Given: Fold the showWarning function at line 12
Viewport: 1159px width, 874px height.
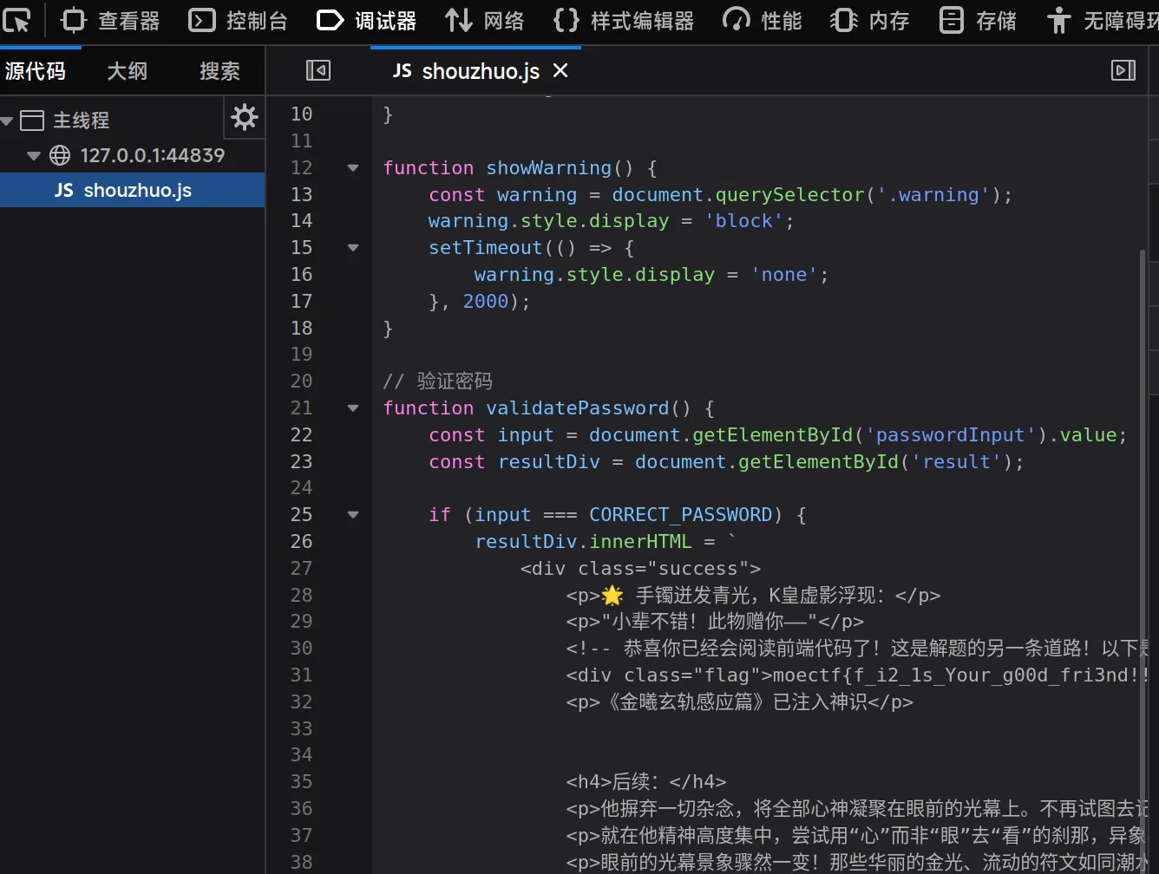Looking at the screenshot, I should (x=353, y=168).
